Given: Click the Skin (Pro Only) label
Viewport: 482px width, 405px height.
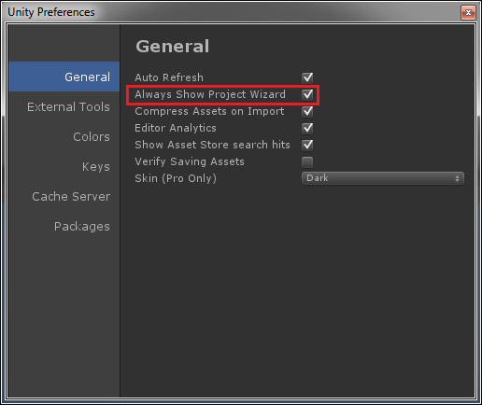Looking at the screenshot, I should coord(176,178).
